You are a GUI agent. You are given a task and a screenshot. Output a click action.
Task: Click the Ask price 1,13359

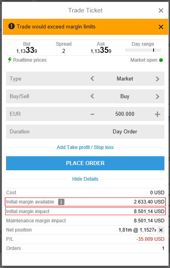coord(101,50)
